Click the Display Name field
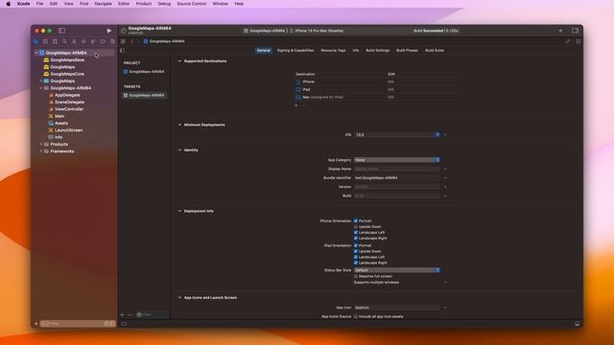 pos(397,169)
